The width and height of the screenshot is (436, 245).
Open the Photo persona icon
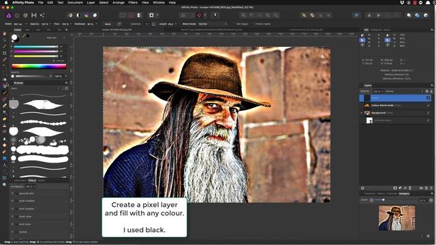click(9, 15)
